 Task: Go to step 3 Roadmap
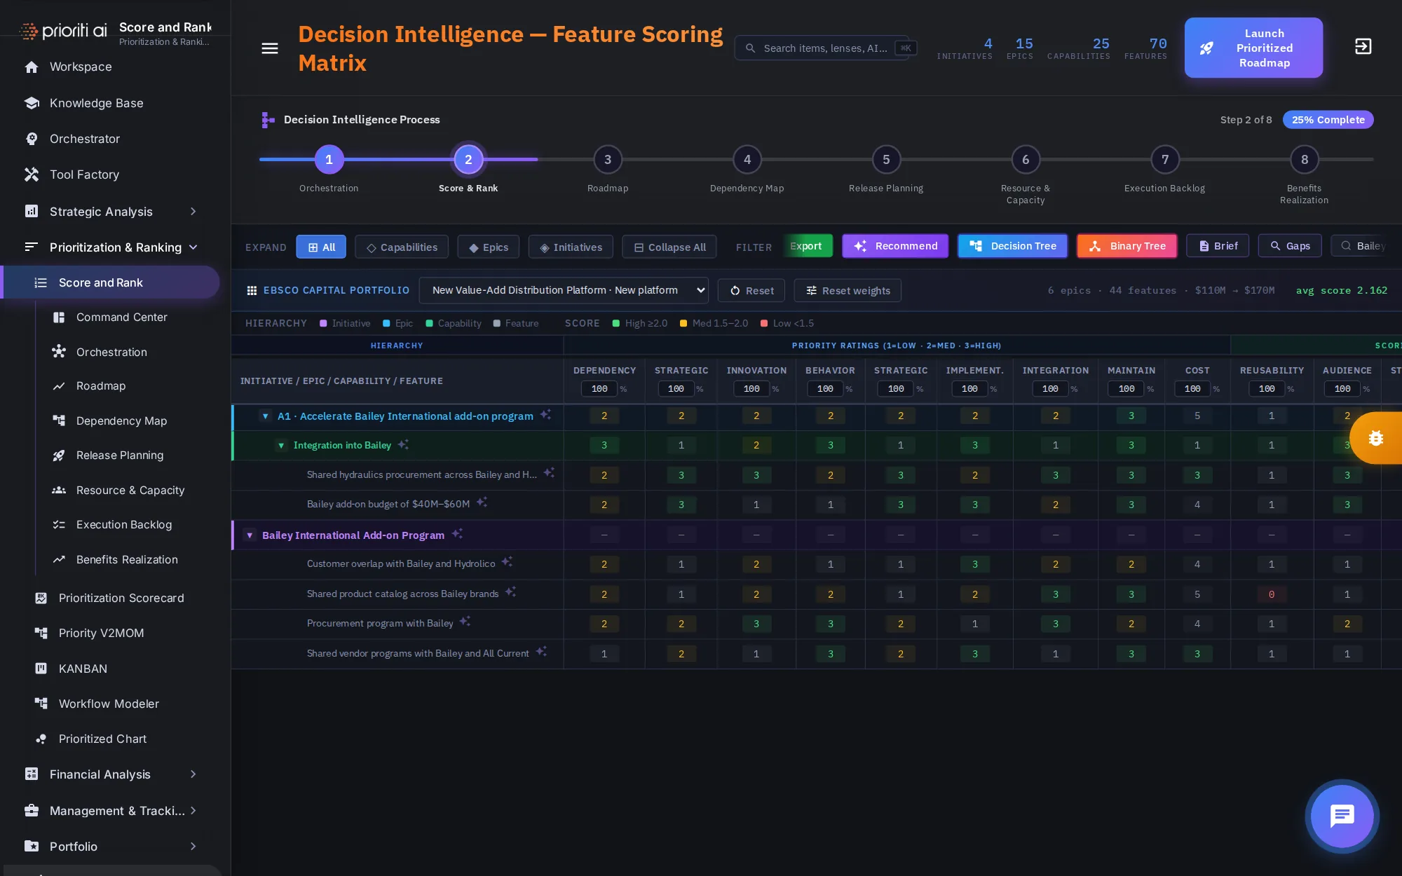click(608, 160)
